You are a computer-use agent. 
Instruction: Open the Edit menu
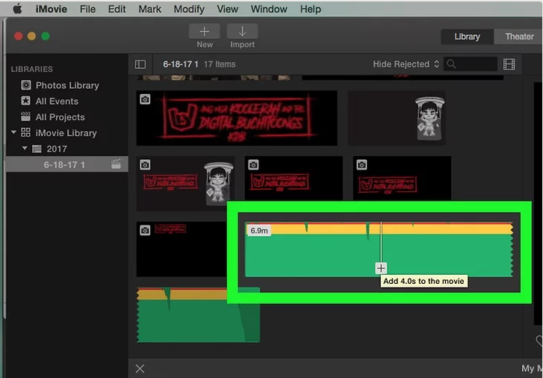[117, 9]
